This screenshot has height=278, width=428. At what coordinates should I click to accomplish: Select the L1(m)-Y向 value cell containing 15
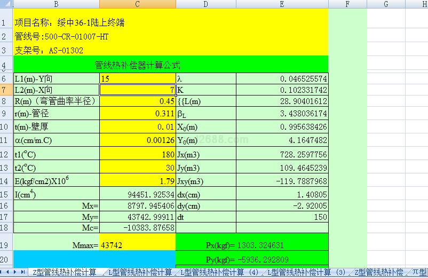point(137,78)
